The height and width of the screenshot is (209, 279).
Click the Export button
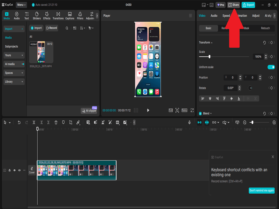pyautogui.click(x=248, y=5)
